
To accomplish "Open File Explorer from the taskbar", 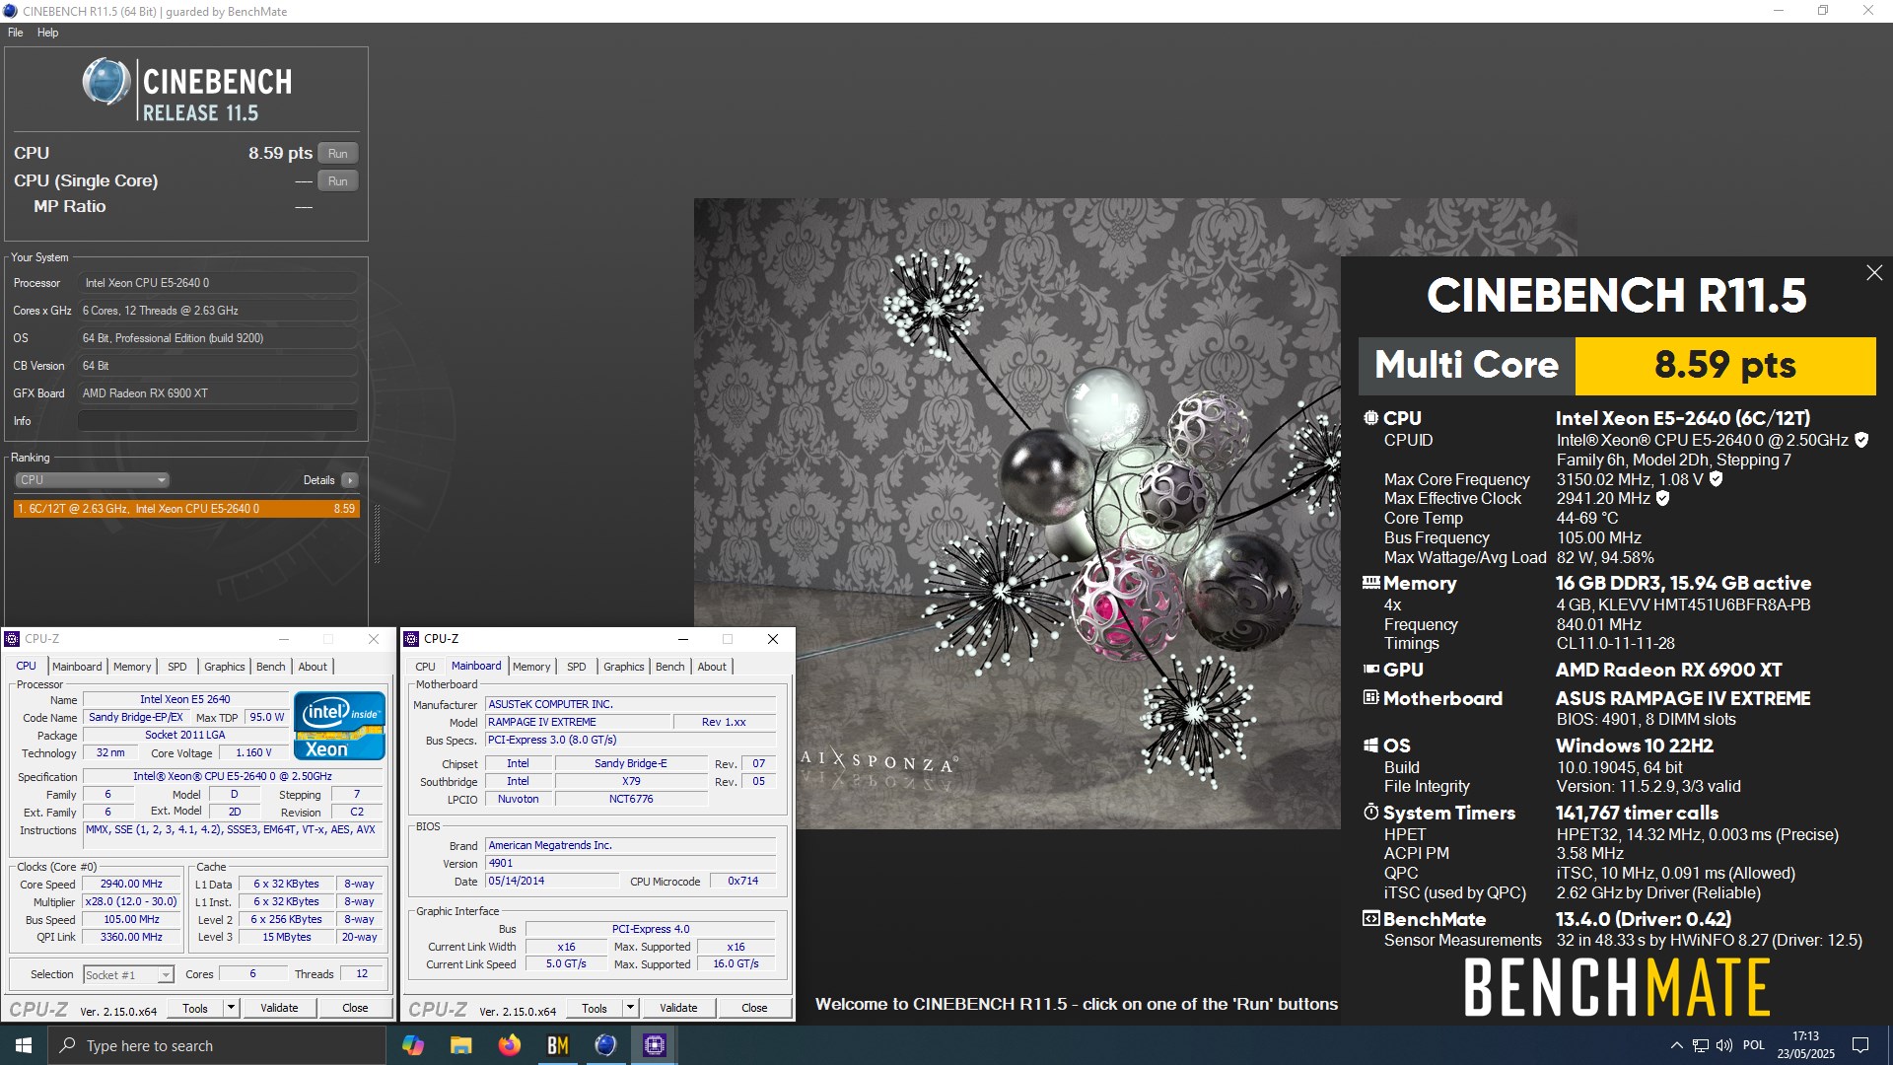I will pyautogui.click(x=460, y=1045).
